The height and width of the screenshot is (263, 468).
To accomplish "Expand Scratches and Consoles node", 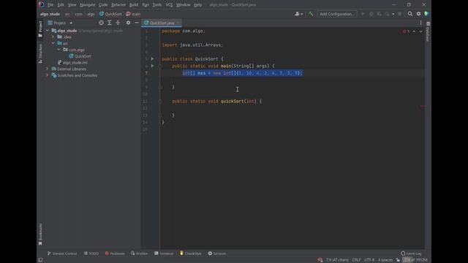I will click(48, 75).
